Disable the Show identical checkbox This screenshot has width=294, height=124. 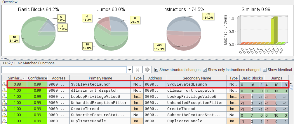pos(265,70)
